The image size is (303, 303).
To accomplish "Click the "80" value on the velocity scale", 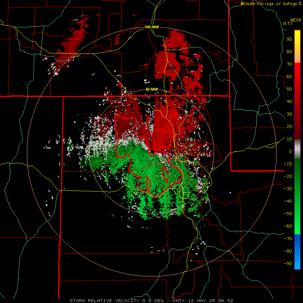I will [289, 52].
